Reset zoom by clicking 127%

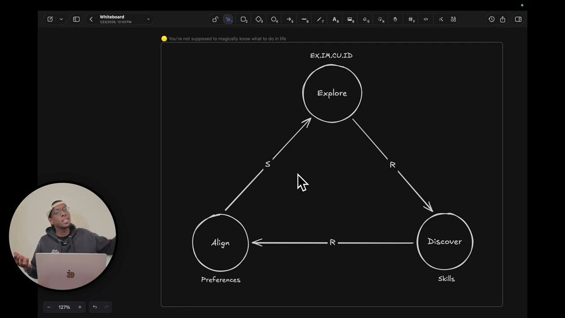click(x=64, y=307)
